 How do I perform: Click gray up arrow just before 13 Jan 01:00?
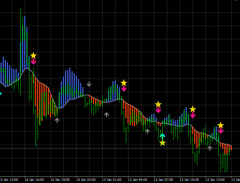click(x=107, y=115)
